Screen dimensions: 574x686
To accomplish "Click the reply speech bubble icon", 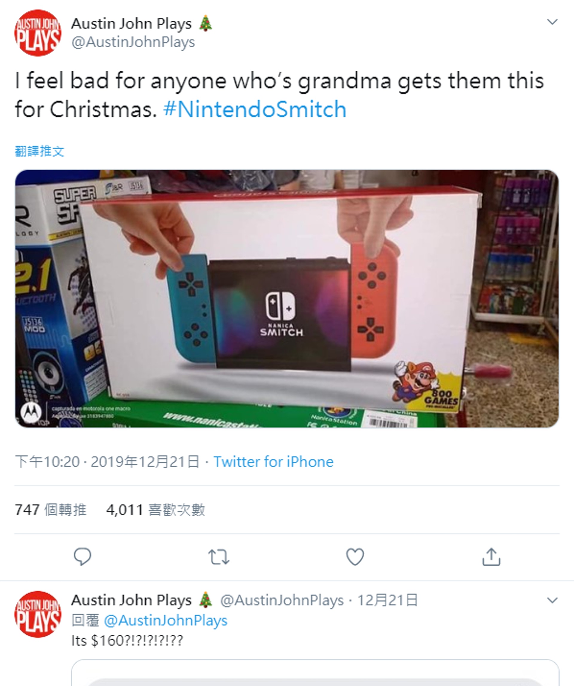I will (x=83, y=557).
